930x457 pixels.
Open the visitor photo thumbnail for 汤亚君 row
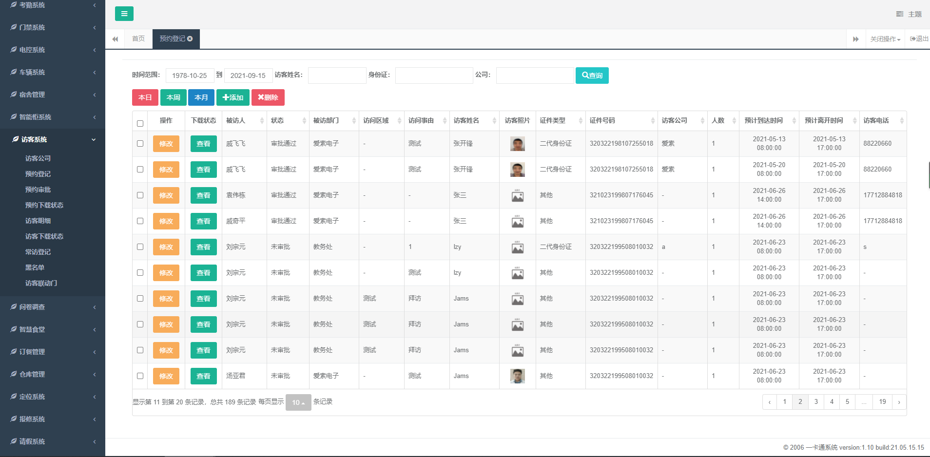pyautogui.click(x=517, y=376)
